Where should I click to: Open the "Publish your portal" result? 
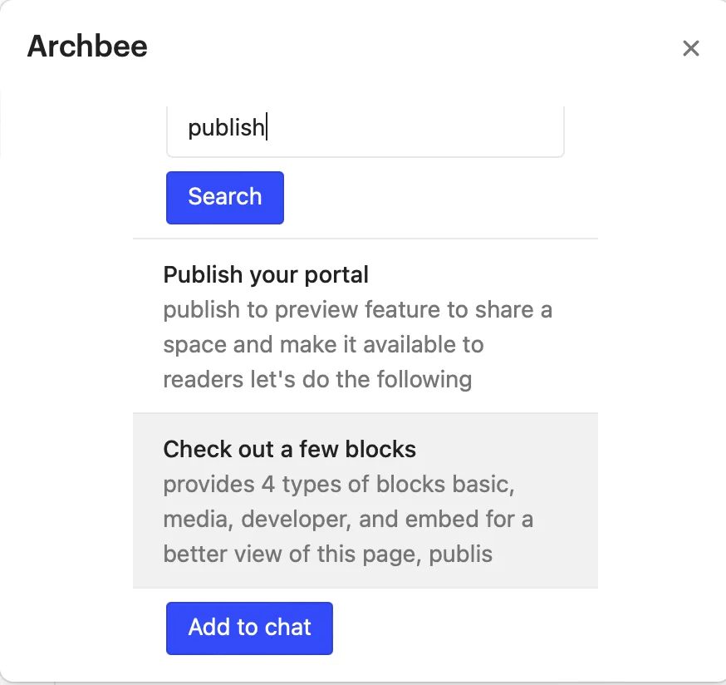click(x=365, y=326)
